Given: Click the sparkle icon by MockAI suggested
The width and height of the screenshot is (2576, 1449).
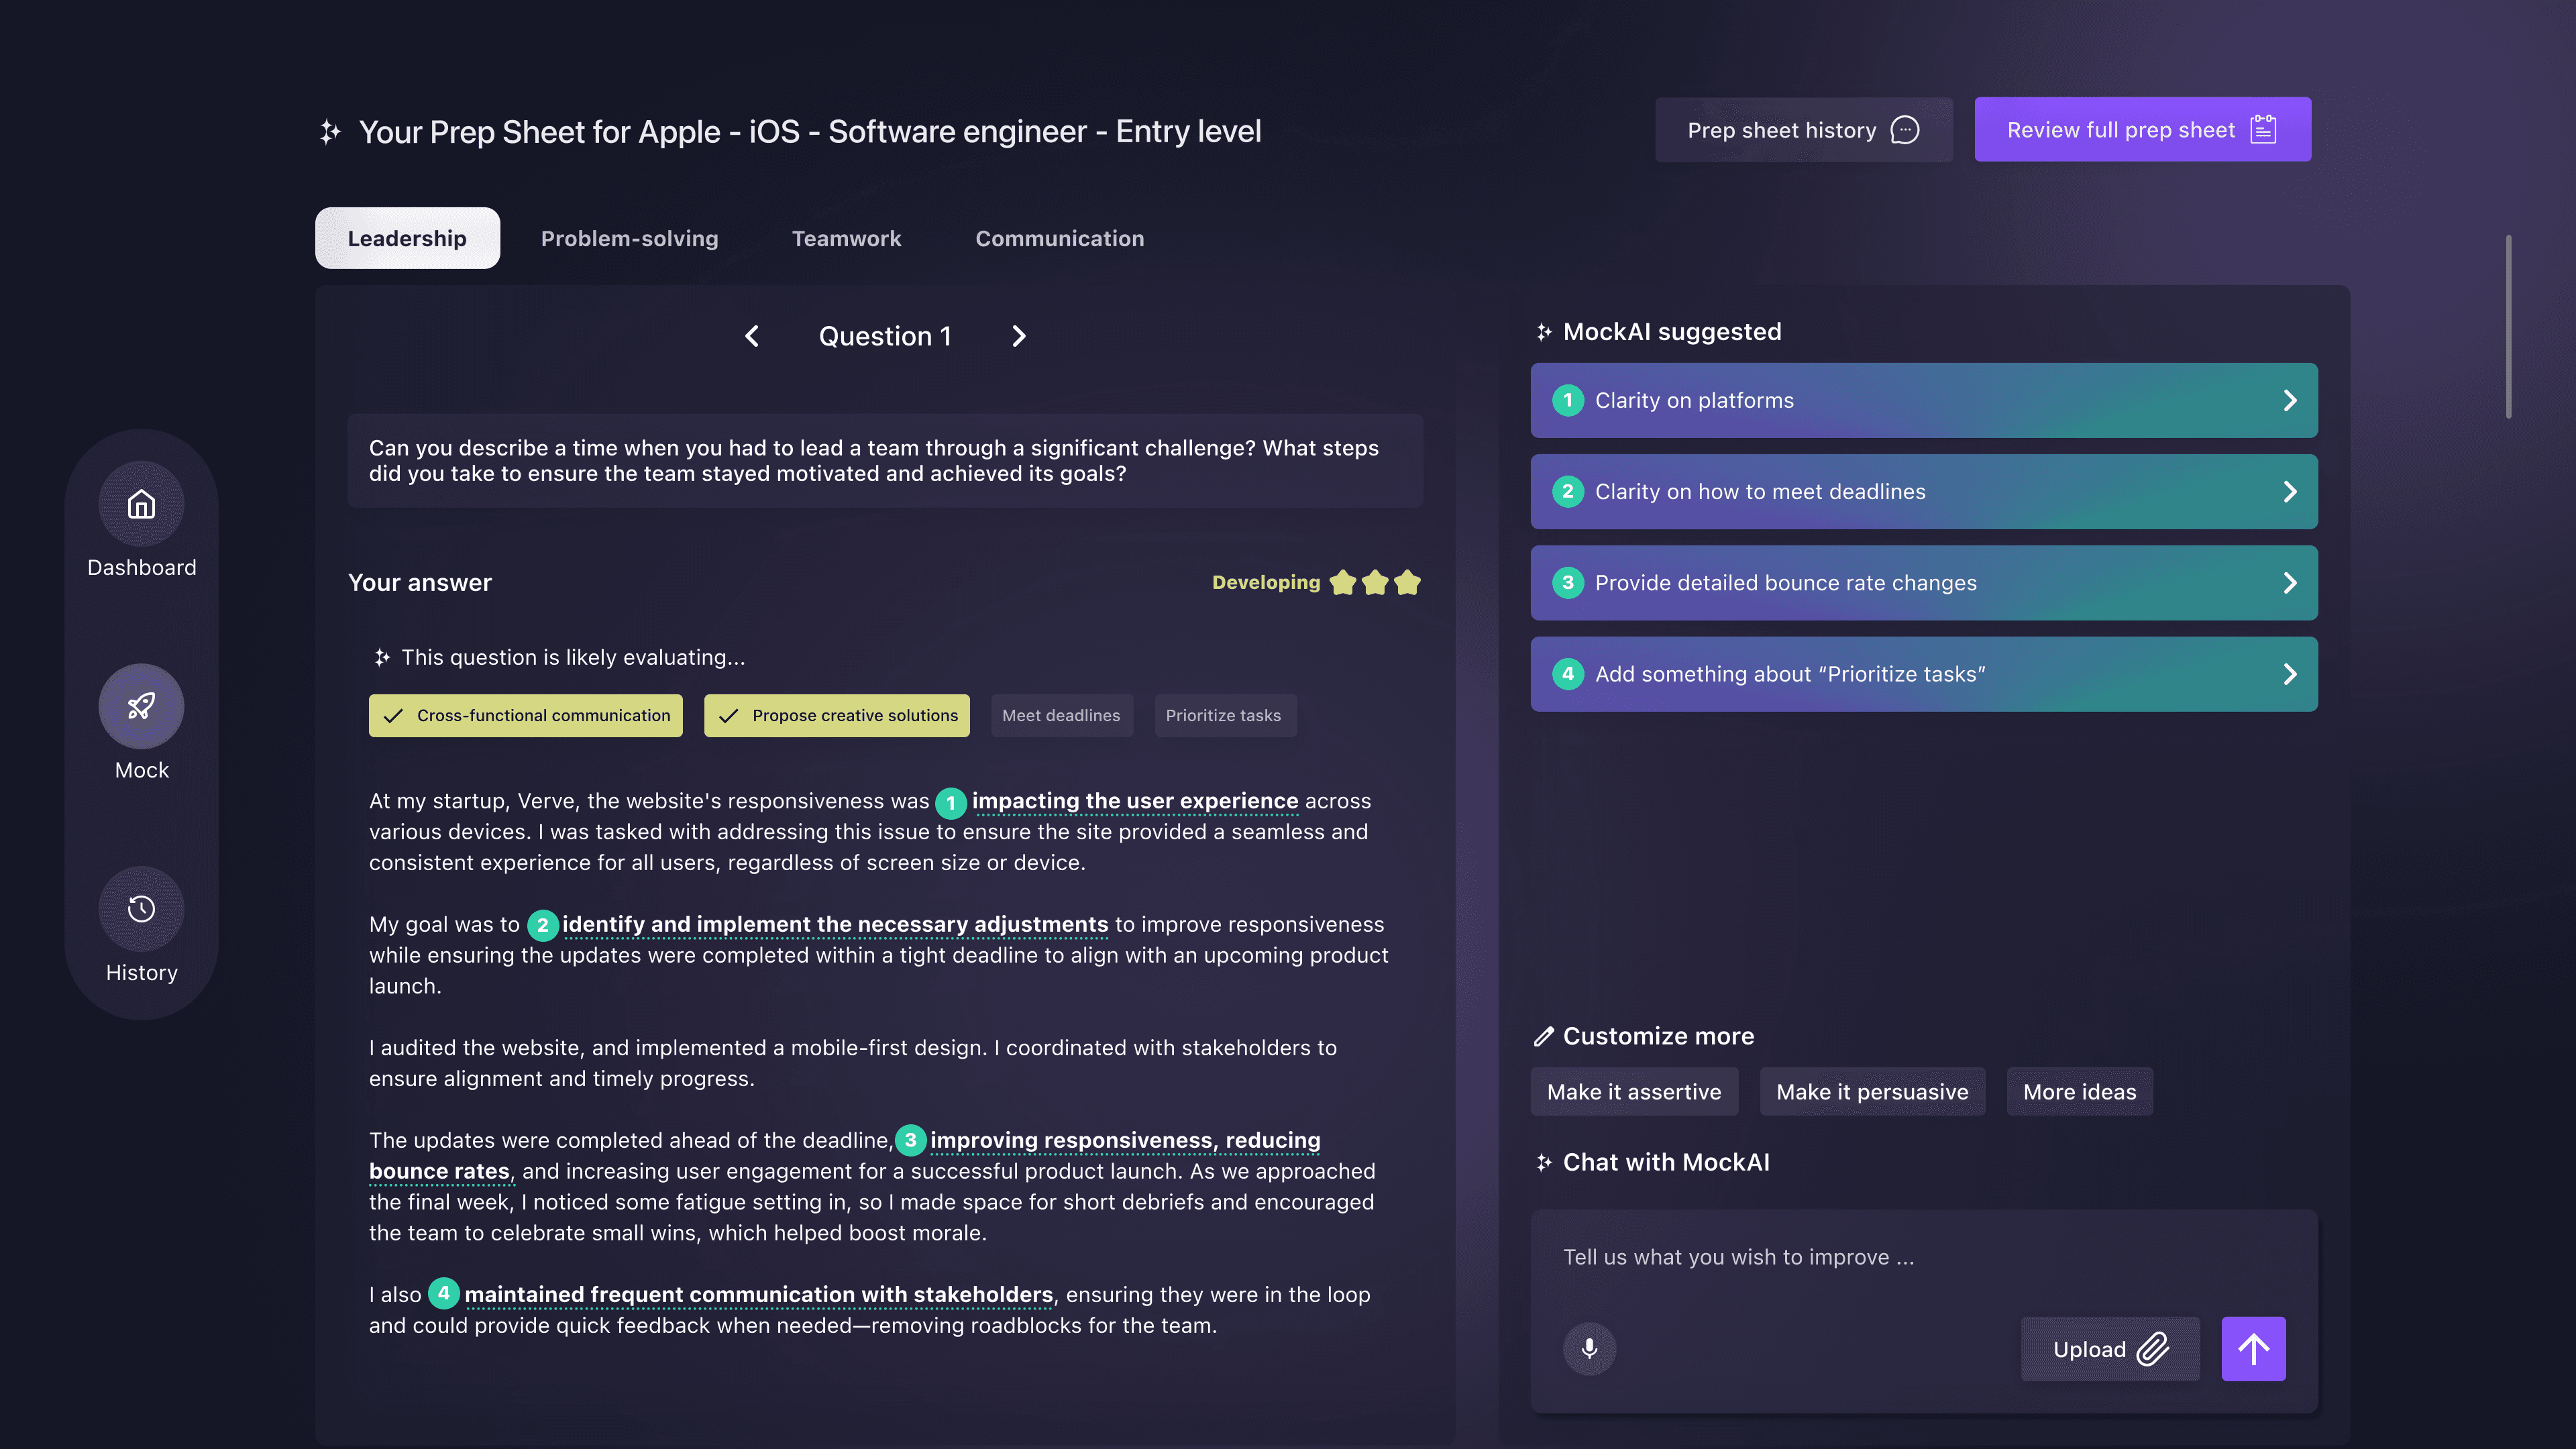Looking at the screenshot, I should (1544, 332).
